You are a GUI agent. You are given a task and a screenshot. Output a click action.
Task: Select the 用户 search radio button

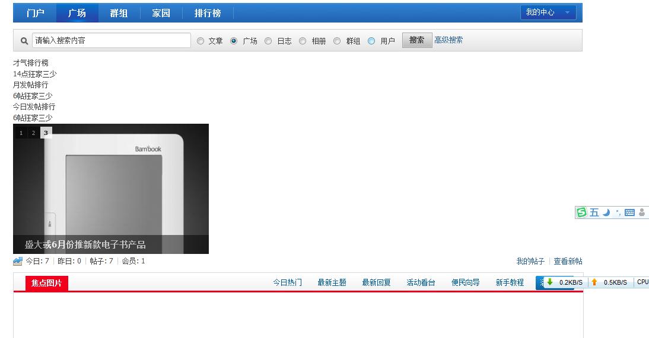click(x=371, y=41)
